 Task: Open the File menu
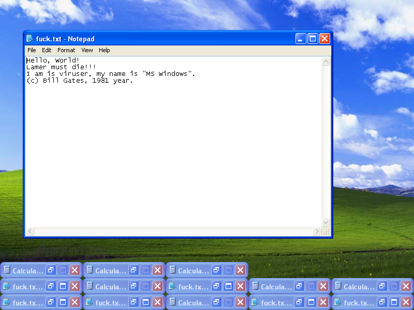pos(32,50)
